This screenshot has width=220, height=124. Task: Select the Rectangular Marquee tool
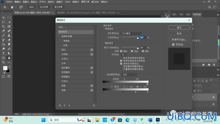click(9, 18)
